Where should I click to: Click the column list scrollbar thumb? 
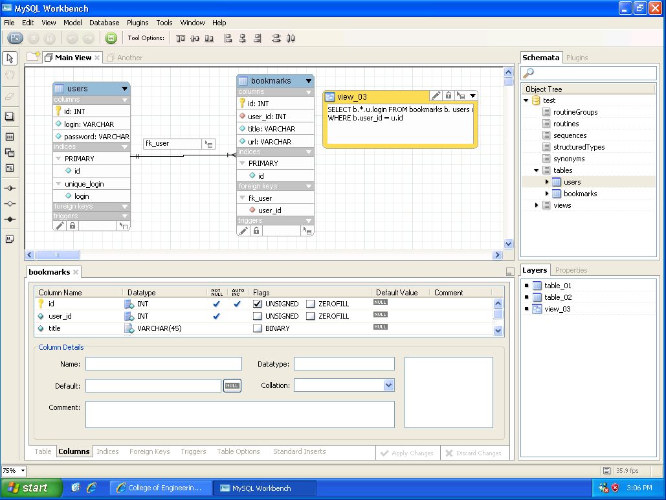(x=498, y=314)
